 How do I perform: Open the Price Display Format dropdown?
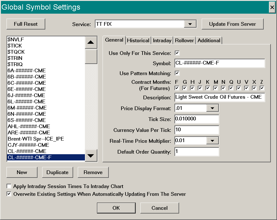(212, 108)
